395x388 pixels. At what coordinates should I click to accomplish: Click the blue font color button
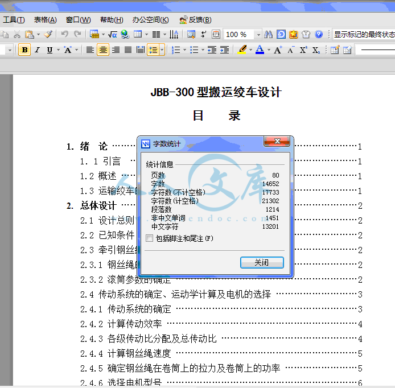click(260, 49)
